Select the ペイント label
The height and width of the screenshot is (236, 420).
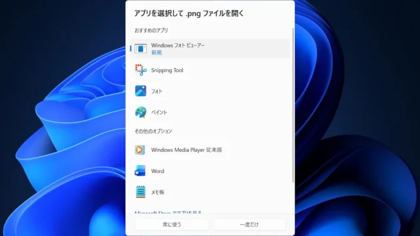159,112
